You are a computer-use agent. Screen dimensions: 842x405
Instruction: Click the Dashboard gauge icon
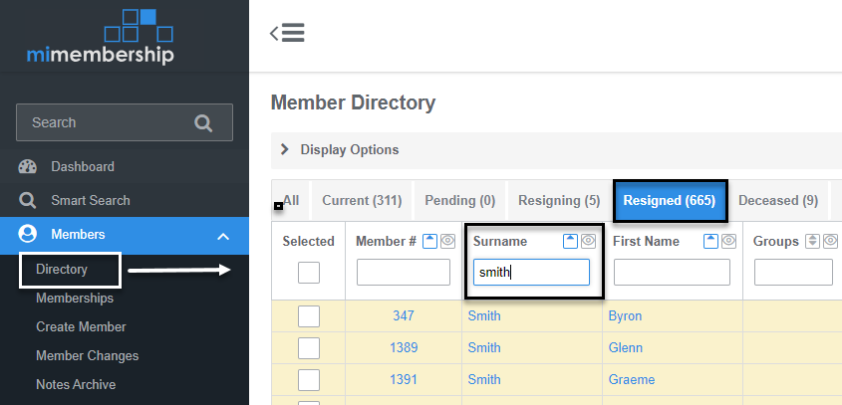27,167
